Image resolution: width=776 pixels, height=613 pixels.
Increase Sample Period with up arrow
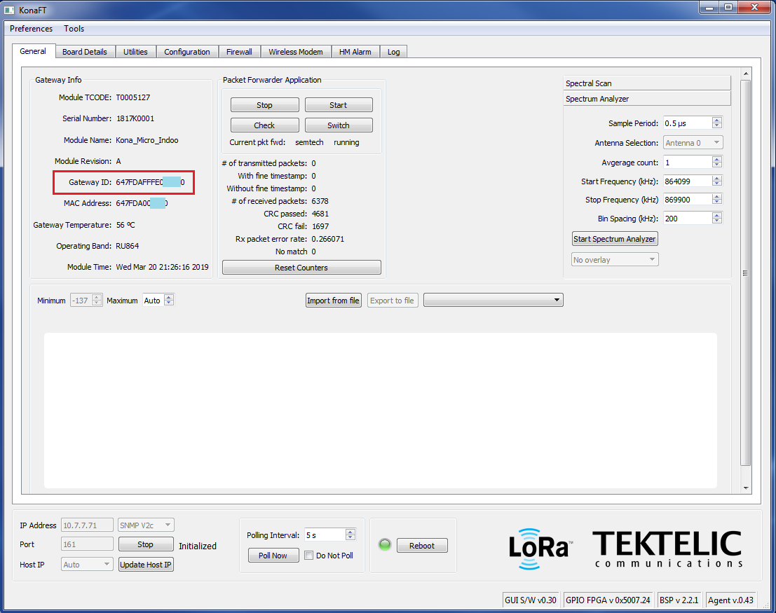tap(716, 120)
